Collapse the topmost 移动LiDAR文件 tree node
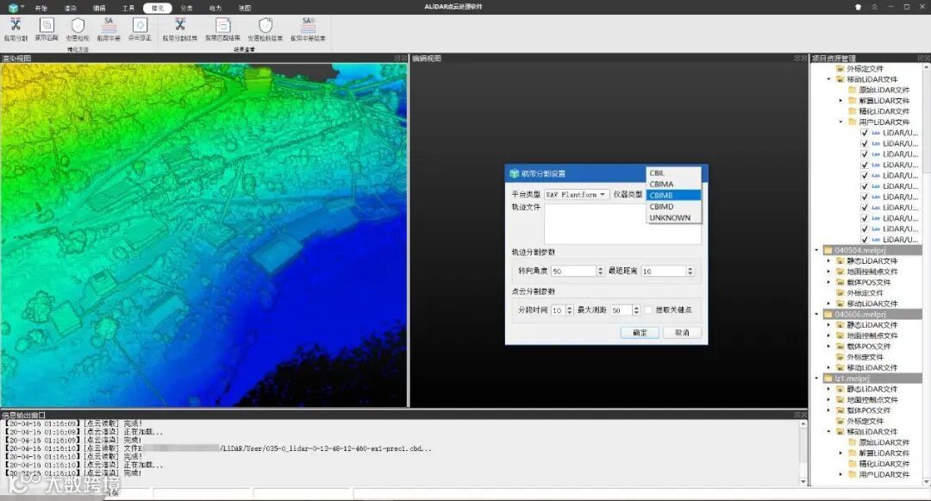The height and width of the screenshot is (501, 931). pos(829,79)
